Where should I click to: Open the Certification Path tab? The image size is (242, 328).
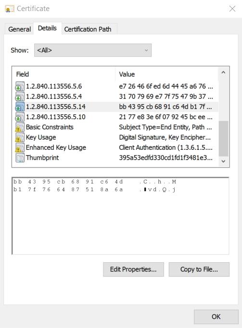[88, 29]
